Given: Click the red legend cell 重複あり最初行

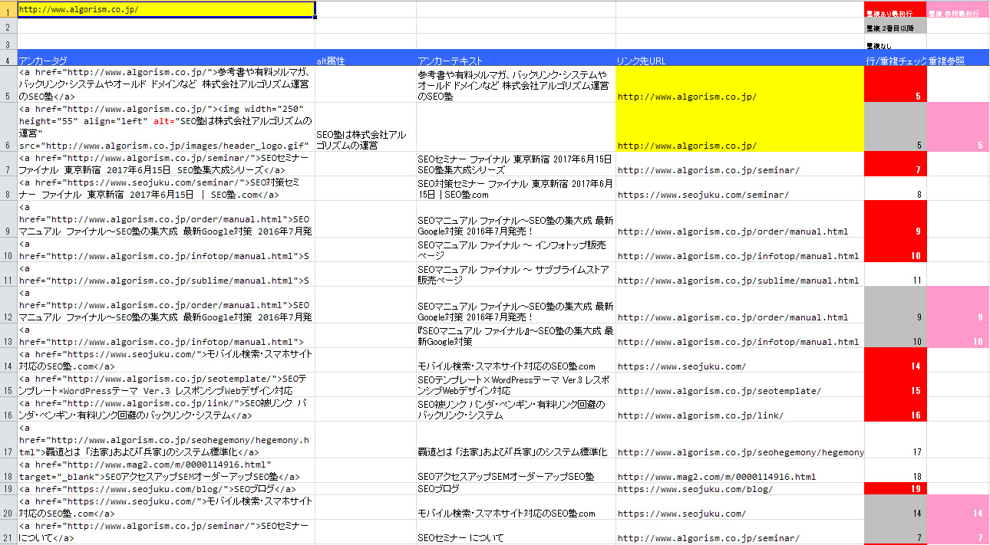Looking at the screenshot, I should [x=896, y=10].
